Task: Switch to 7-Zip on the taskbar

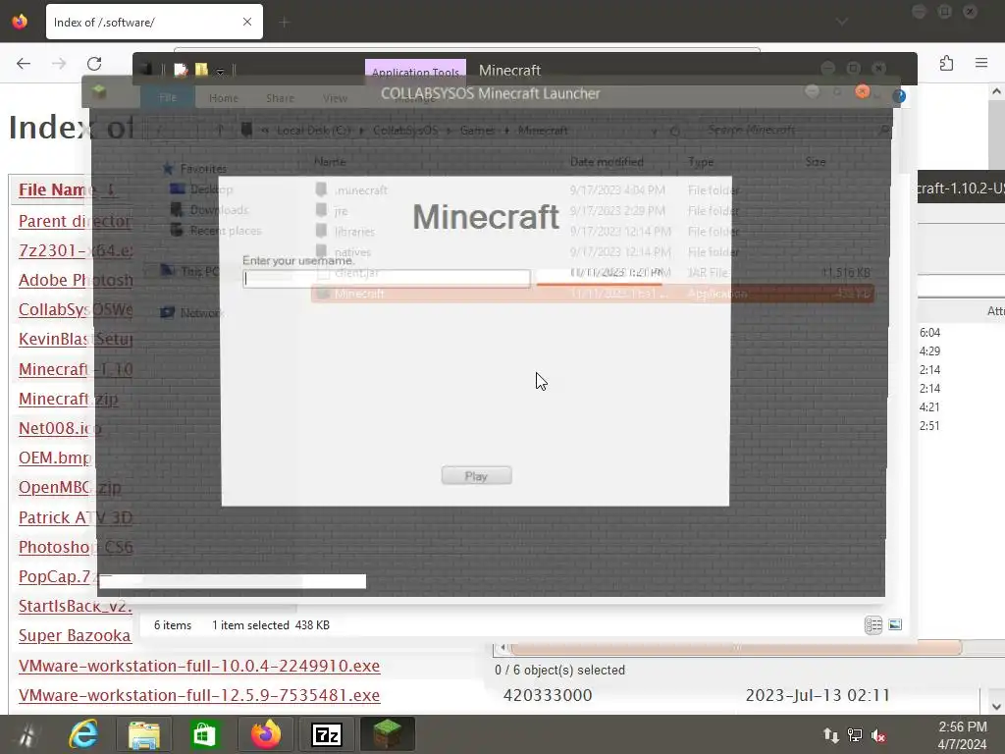Action: point(327,734)
